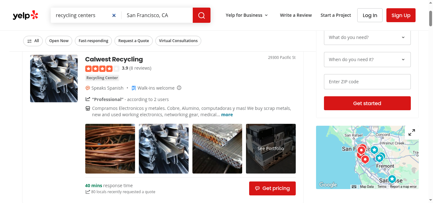This screenshot has height=203, width=433.
Task: Select the southernmost red map pin
Action: pos(365,159)
